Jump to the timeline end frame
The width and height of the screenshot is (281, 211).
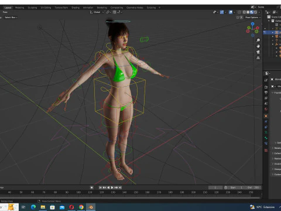[120, 188]
